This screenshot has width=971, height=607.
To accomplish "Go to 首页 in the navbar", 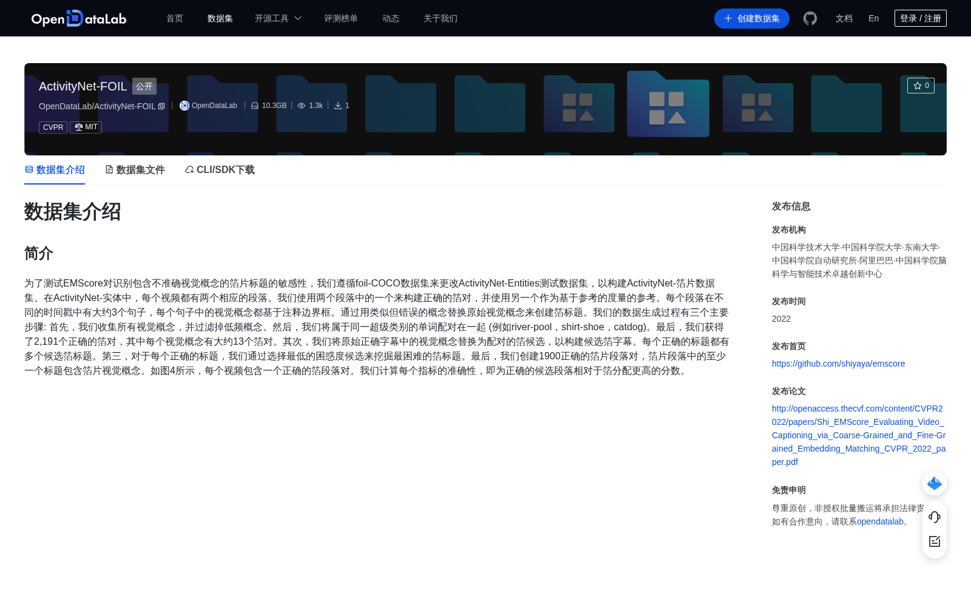I will point(175,18).
